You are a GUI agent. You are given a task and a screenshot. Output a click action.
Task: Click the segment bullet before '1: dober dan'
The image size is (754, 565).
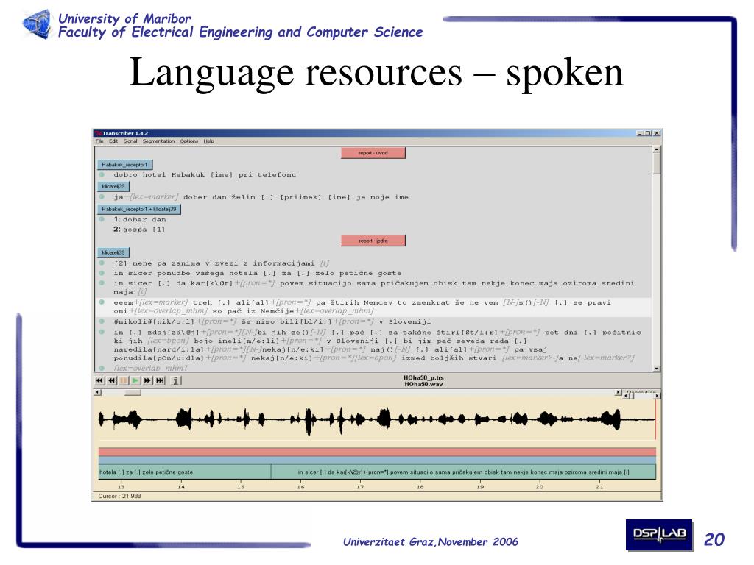pyautogui.click(x=102, y=219)
